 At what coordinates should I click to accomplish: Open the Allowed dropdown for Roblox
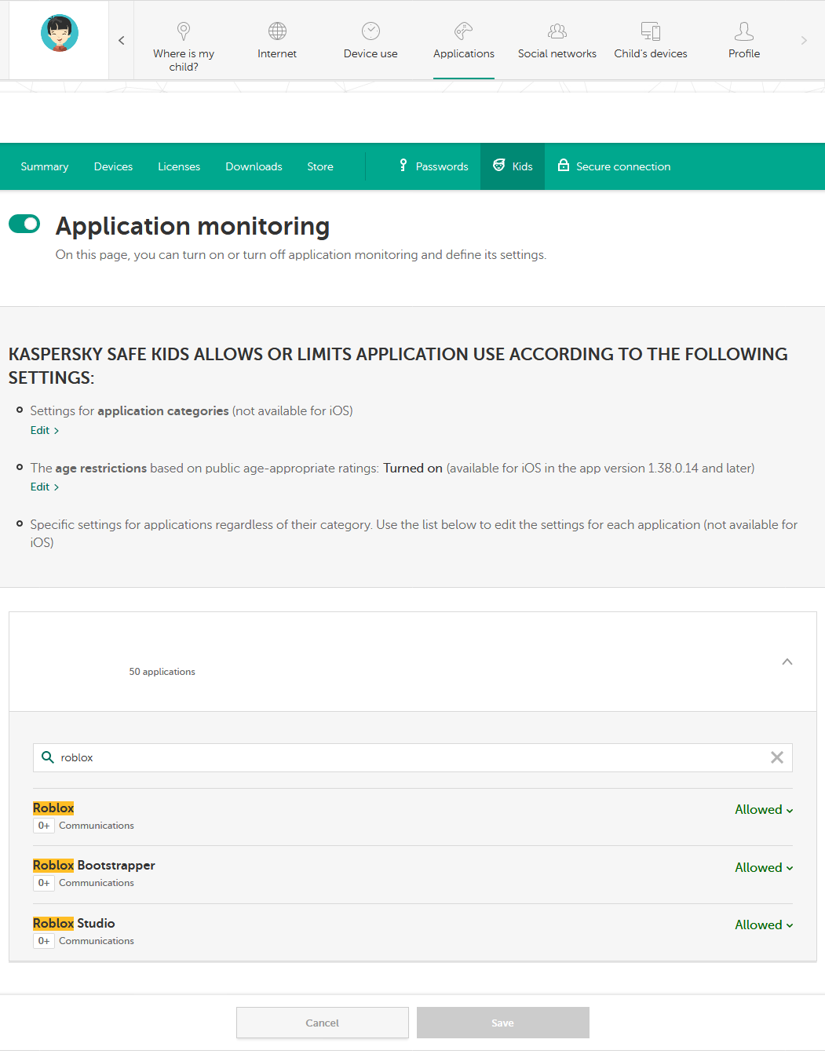pyautogui.click(x=763, y=810)
